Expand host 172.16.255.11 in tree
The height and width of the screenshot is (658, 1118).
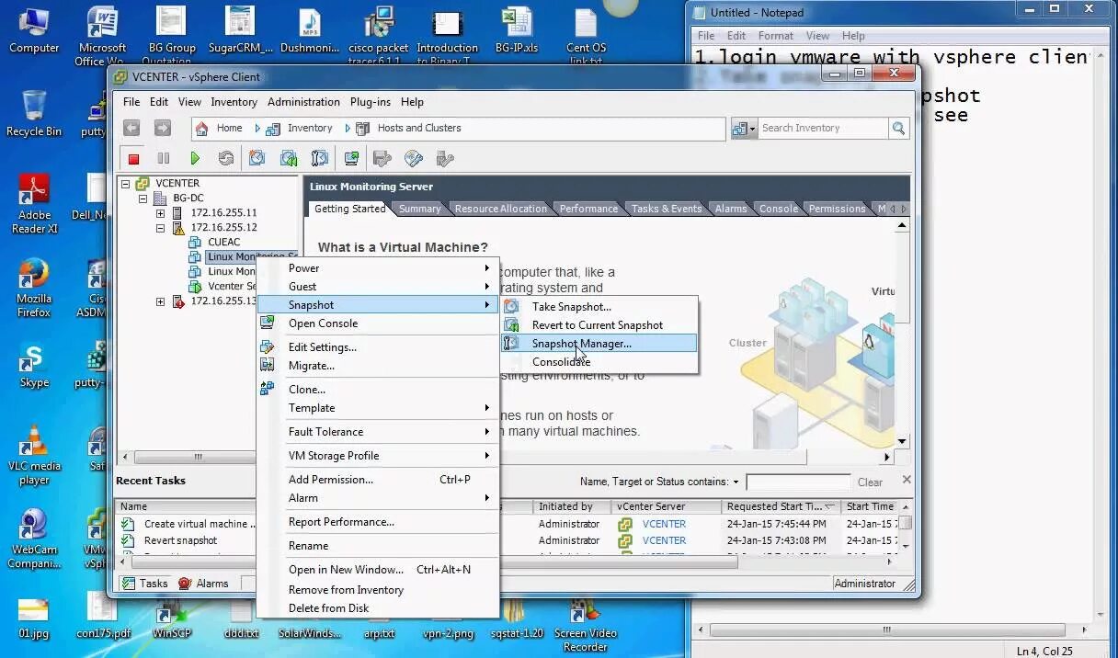pos(161,213)
